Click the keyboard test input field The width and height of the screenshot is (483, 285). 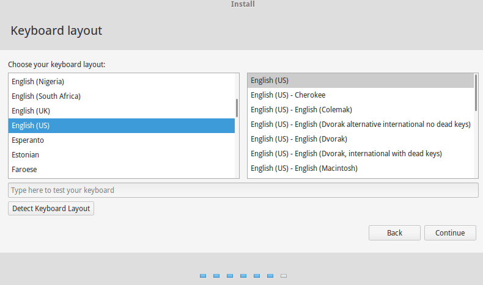pos(243,190)
